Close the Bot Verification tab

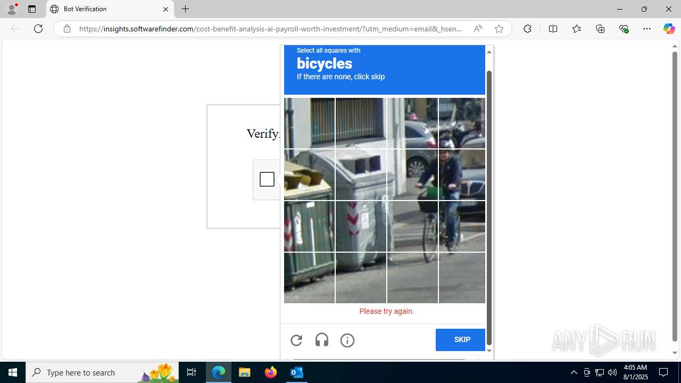pos(165,9)
